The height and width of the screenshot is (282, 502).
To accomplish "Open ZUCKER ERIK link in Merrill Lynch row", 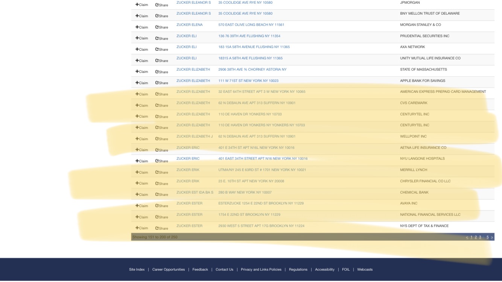I will (x=188, y=170).
